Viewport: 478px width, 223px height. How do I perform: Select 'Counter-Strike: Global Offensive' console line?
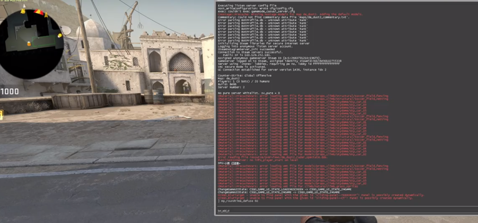pos(245,76)
